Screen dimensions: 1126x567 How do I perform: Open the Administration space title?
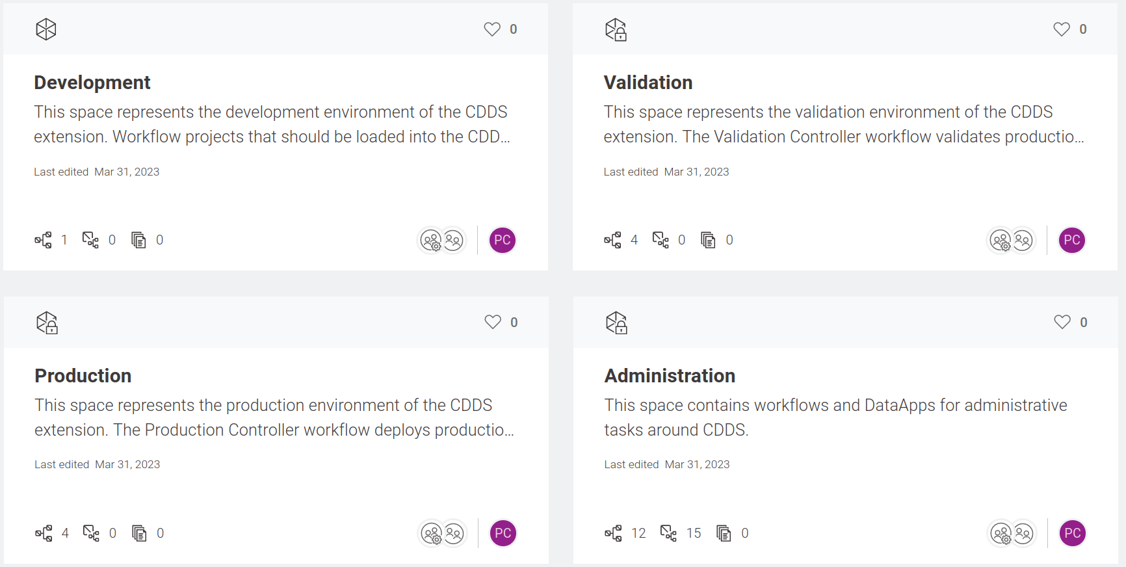(670, 376)
